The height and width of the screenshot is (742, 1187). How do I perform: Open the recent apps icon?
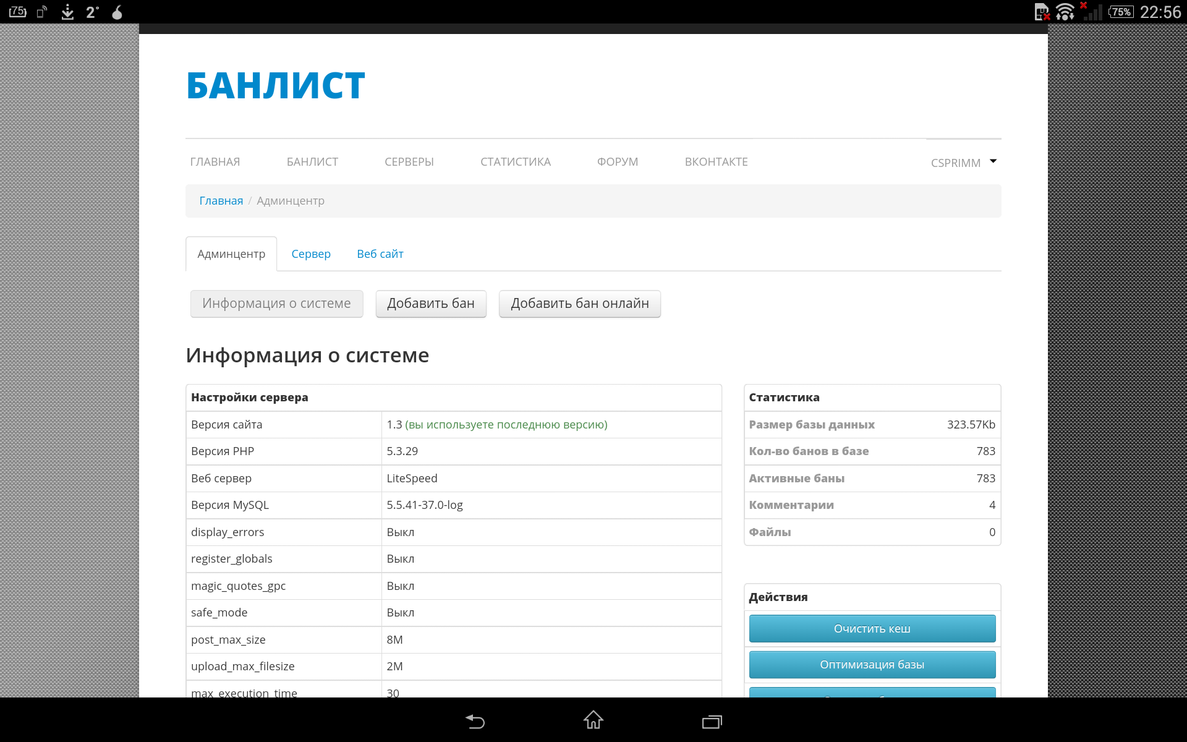point(712,721)
